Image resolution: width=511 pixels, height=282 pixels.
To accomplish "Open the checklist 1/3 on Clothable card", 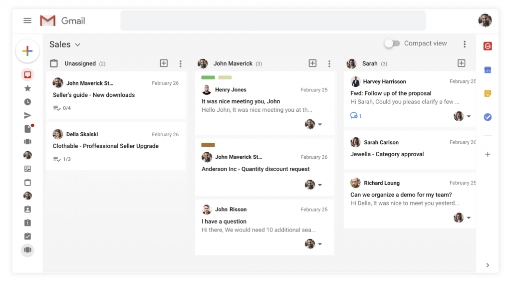I will tap(62, 159).
